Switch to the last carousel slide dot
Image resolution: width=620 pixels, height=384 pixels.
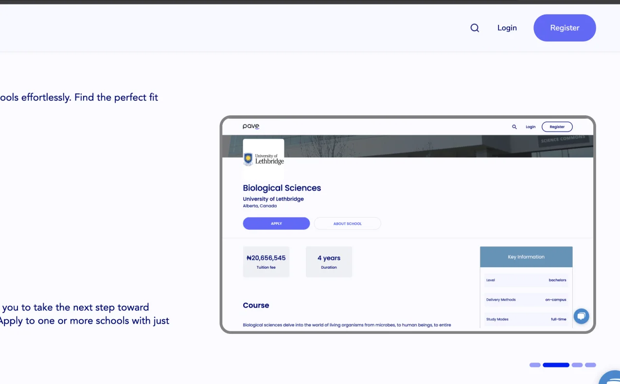pyautogui.click(x=590, y=365)
